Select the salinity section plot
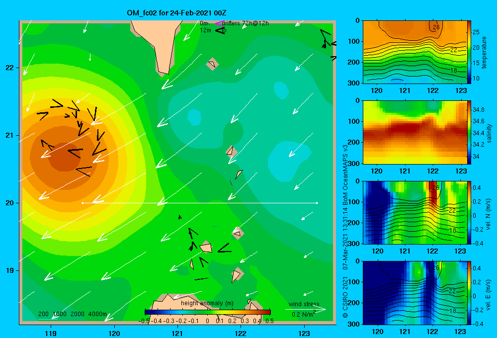Viewport: 497px width, 338px height. pyautogui.click(x=415, y=132)
